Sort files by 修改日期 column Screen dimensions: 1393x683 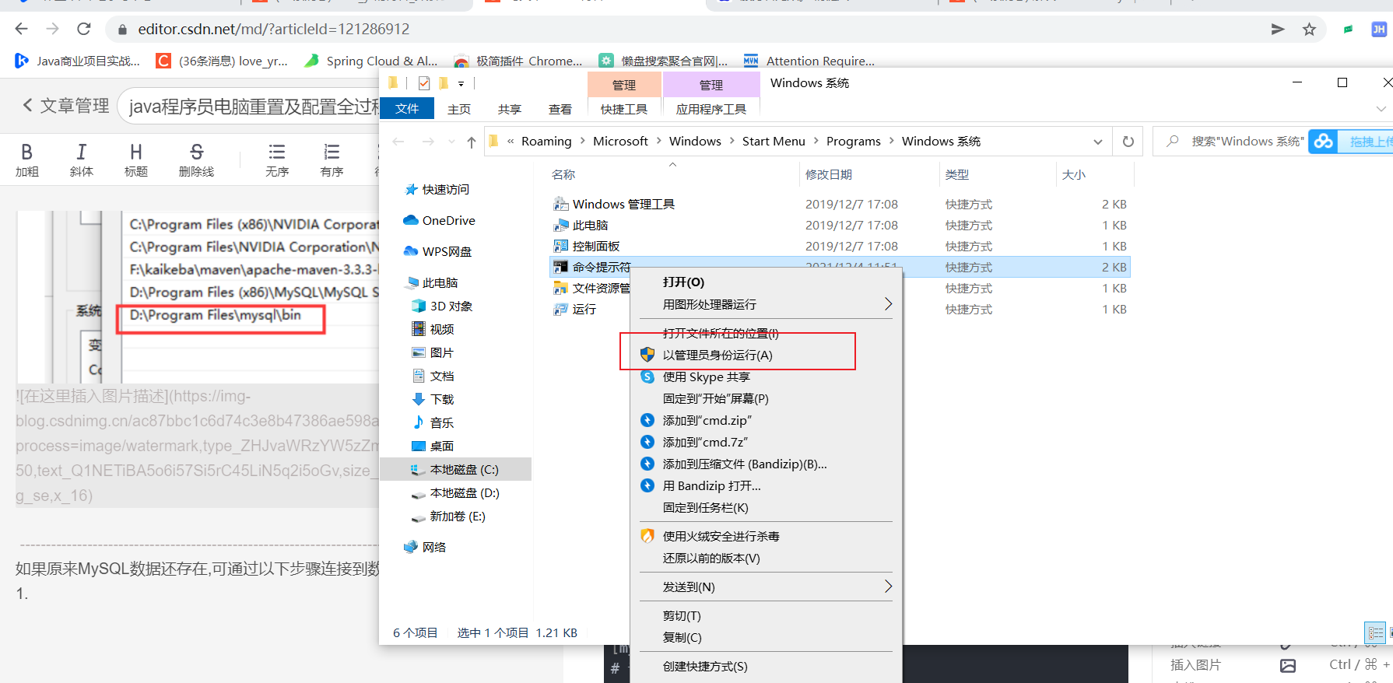(x=829, y=174)
